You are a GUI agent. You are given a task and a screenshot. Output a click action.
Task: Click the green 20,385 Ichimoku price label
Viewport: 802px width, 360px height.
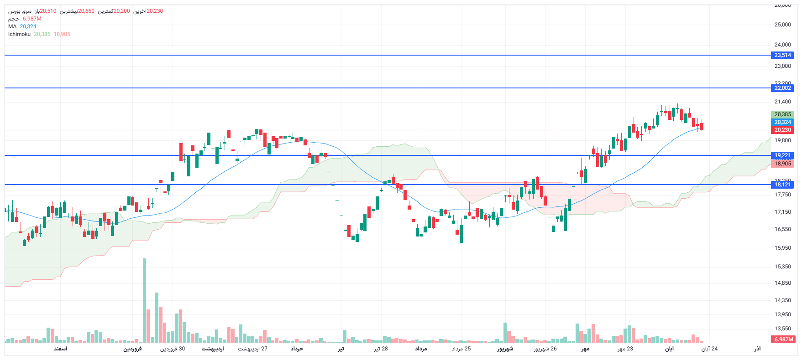(x=782, y=114)
